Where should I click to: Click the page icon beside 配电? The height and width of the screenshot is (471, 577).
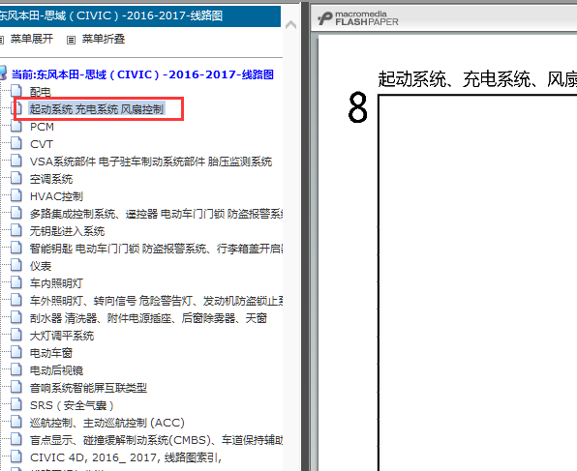16,91
